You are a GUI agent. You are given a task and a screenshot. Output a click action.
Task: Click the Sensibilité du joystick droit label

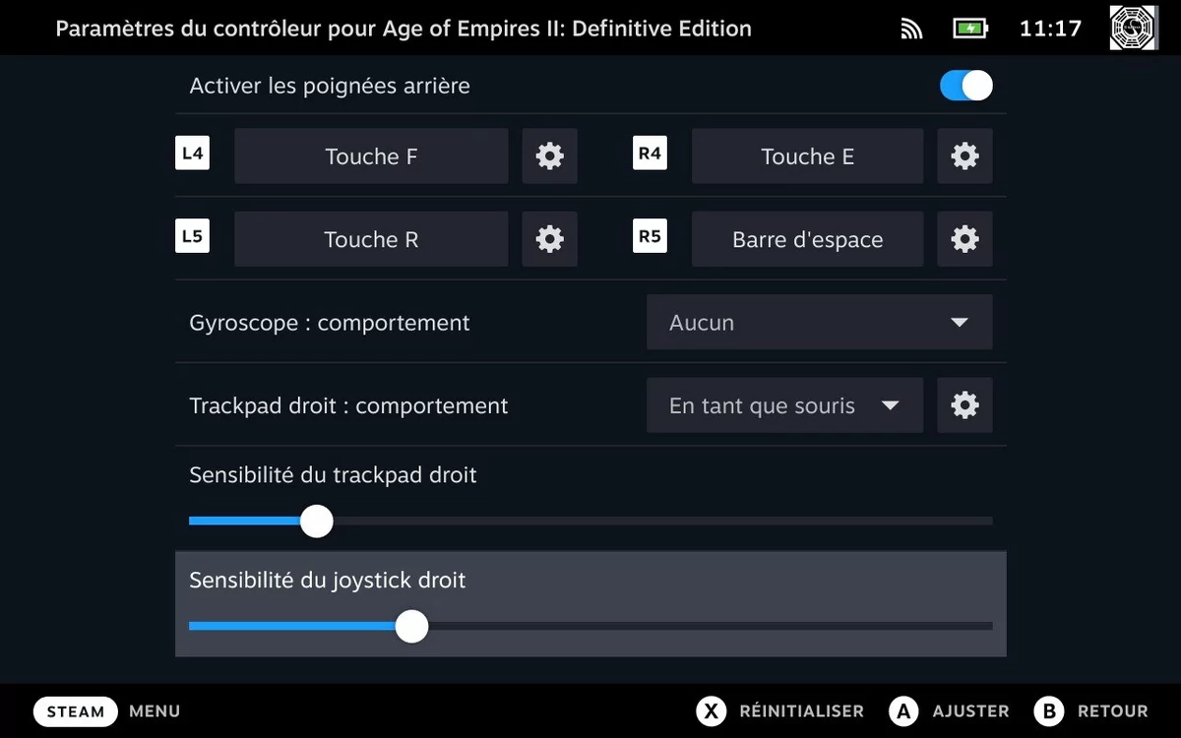tap(327, 581)
